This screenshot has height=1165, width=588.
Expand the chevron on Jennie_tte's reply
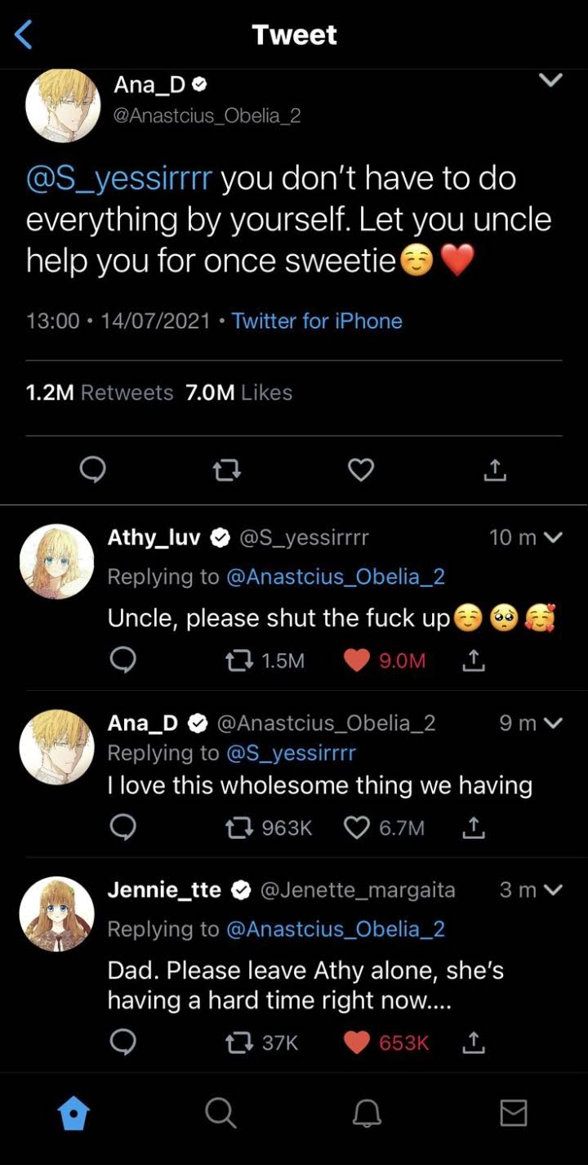553,889
